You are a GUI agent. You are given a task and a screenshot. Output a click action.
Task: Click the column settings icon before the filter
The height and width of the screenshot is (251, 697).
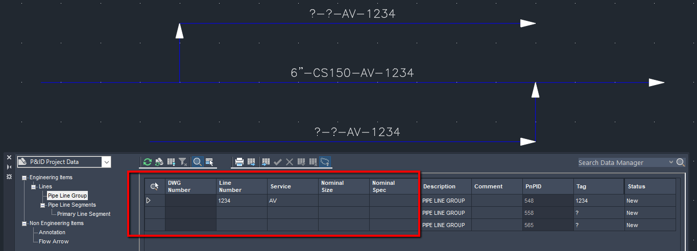tap(171, 162)
